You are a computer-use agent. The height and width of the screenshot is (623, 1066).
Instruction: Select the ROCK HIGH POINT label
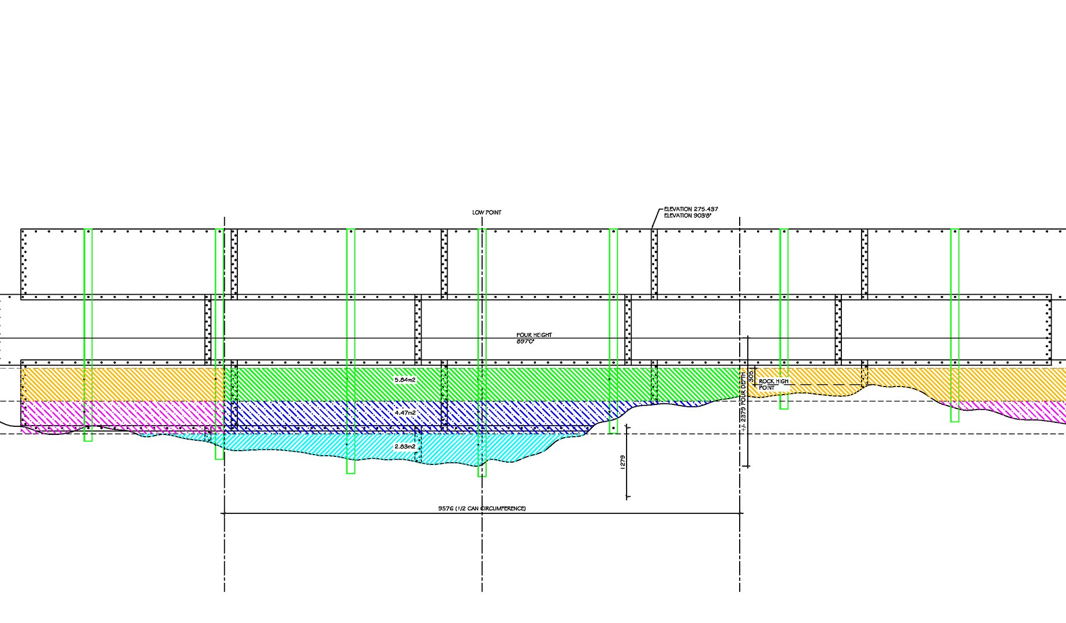point(773,384)
